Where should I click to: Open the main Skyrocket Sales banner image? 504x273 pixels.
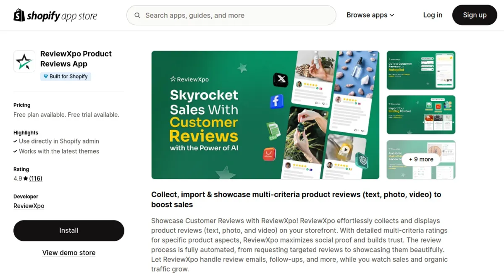(x=265, y=115)
